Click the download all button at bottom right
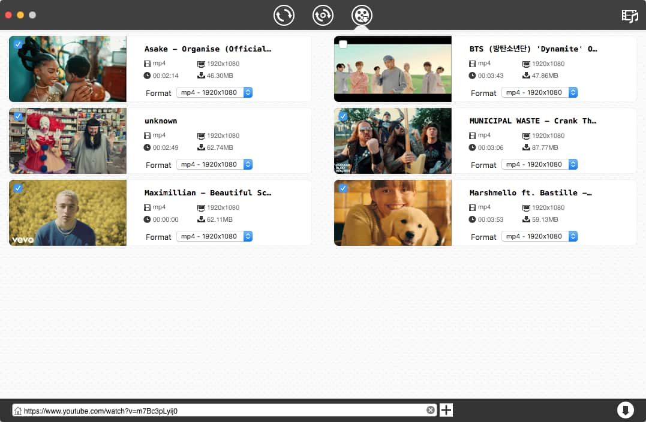Screen dimensions: 646x422 [x=625, y=410]
